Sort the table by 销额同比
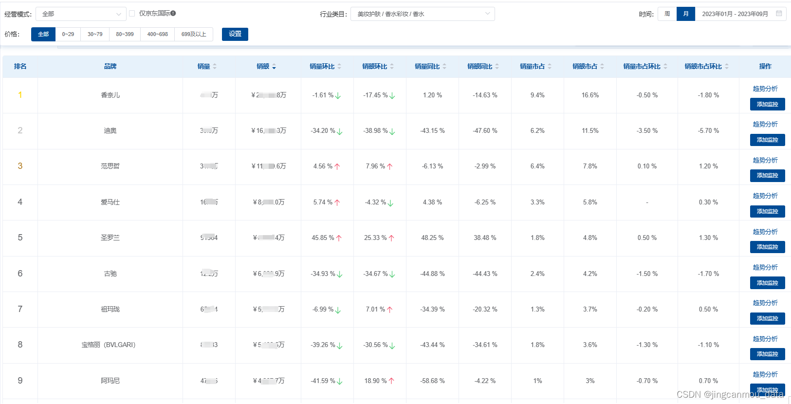The height and width of the screenshot is (404, 791). click(497, 67)
